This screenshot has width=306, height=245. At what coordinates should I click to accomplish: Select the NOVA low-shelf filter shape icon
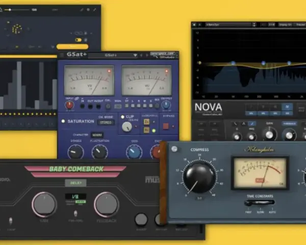pyautogui.click(x=235, y=124)
